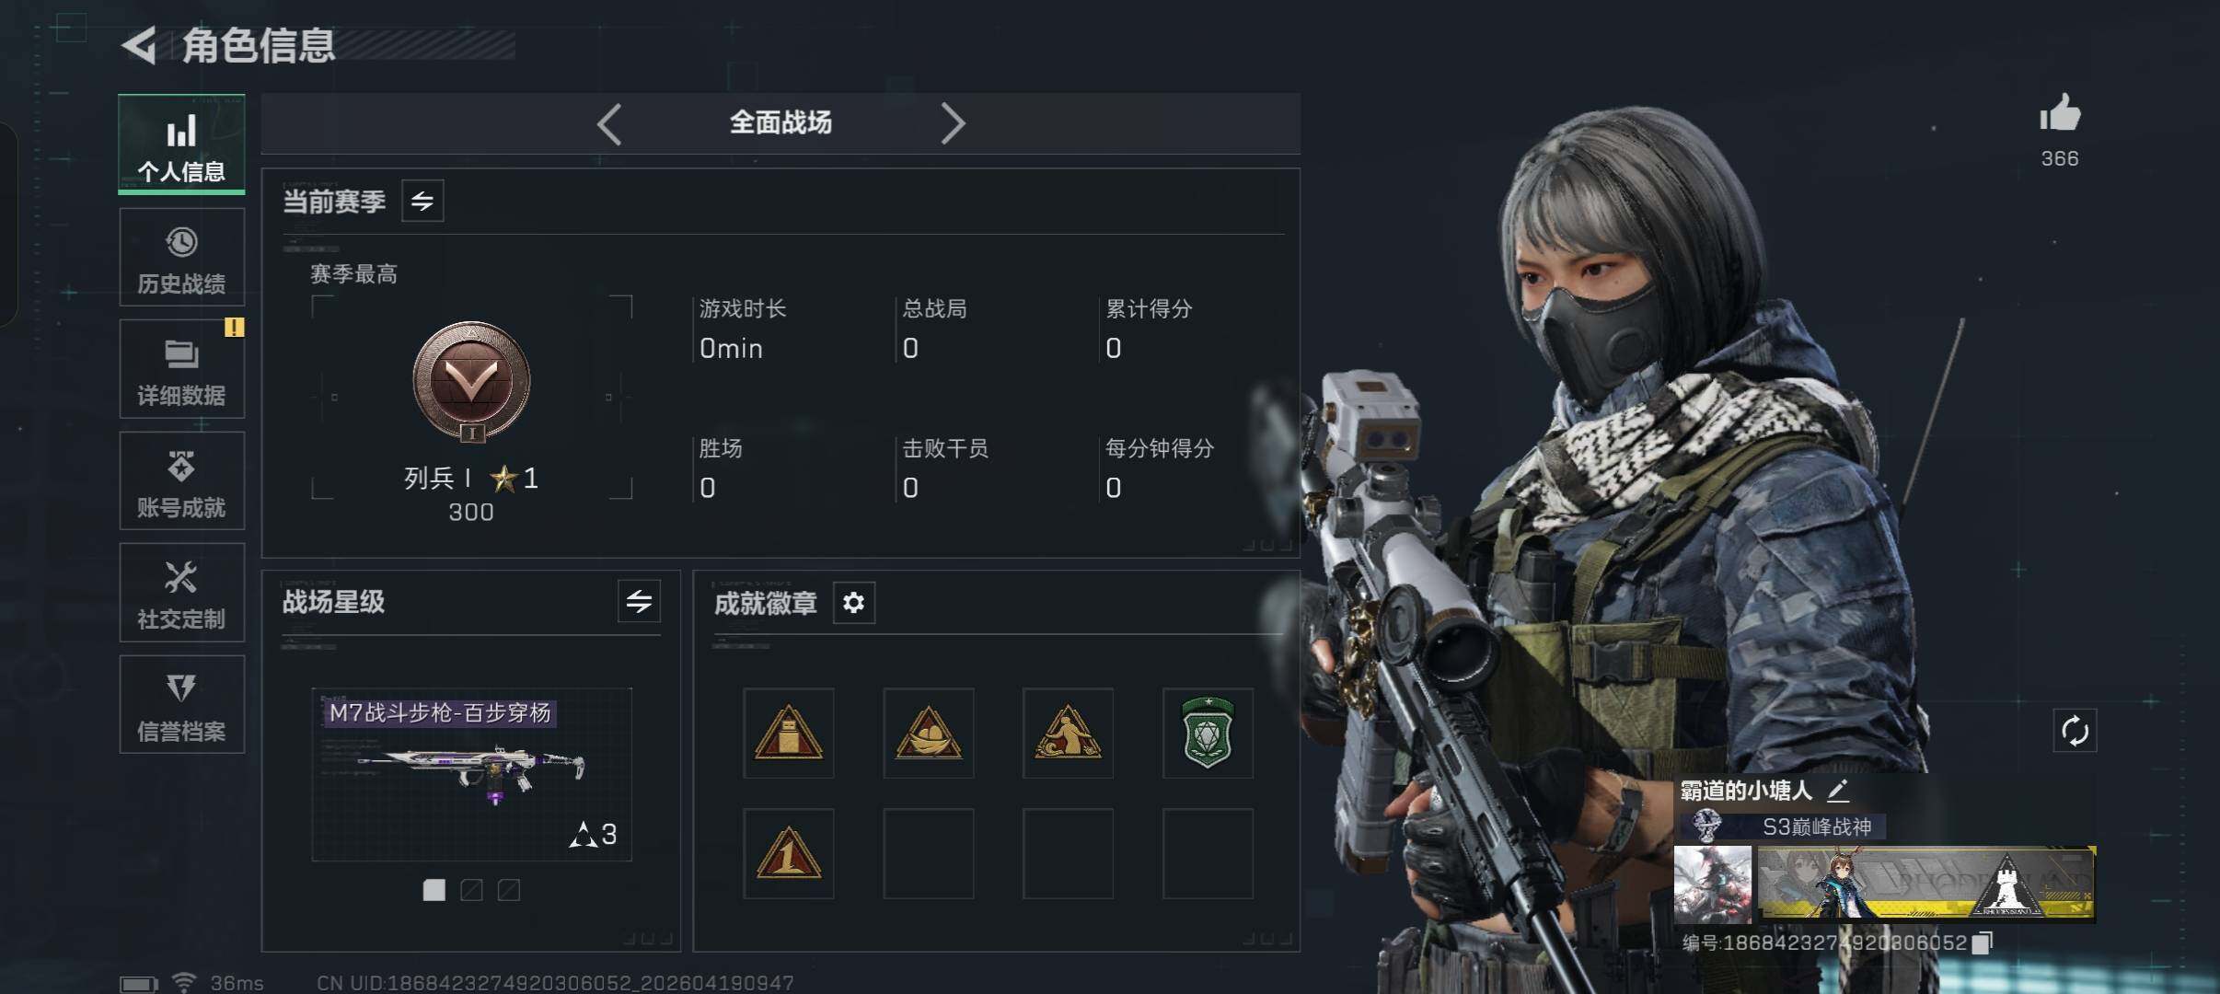The image size is (2220, 994).
Task: Select the green shield achievement badge
Action: click(1208, 734)
